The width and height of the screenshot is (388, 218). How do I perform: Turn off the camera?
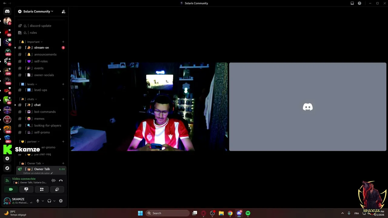11,189
